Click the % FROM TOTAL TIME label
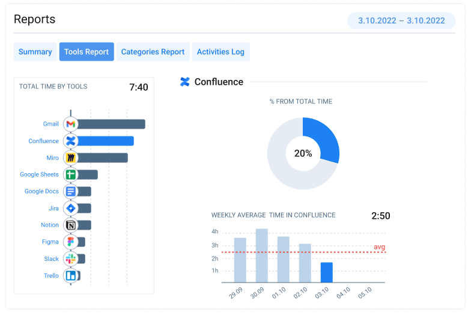This screenshot has width=471, height=315. point(301,102)
